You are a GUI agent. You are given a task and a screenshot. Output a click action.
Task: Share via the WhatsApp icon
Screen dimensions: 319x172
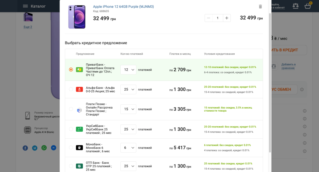click(x=44, y=148)
